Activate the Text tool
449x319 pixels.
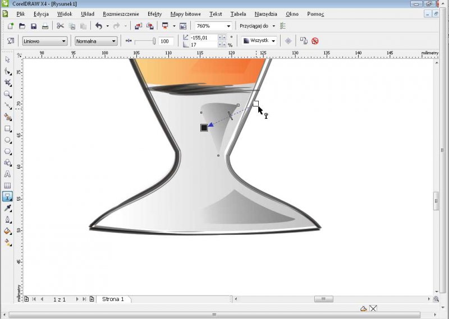point(7,174)
